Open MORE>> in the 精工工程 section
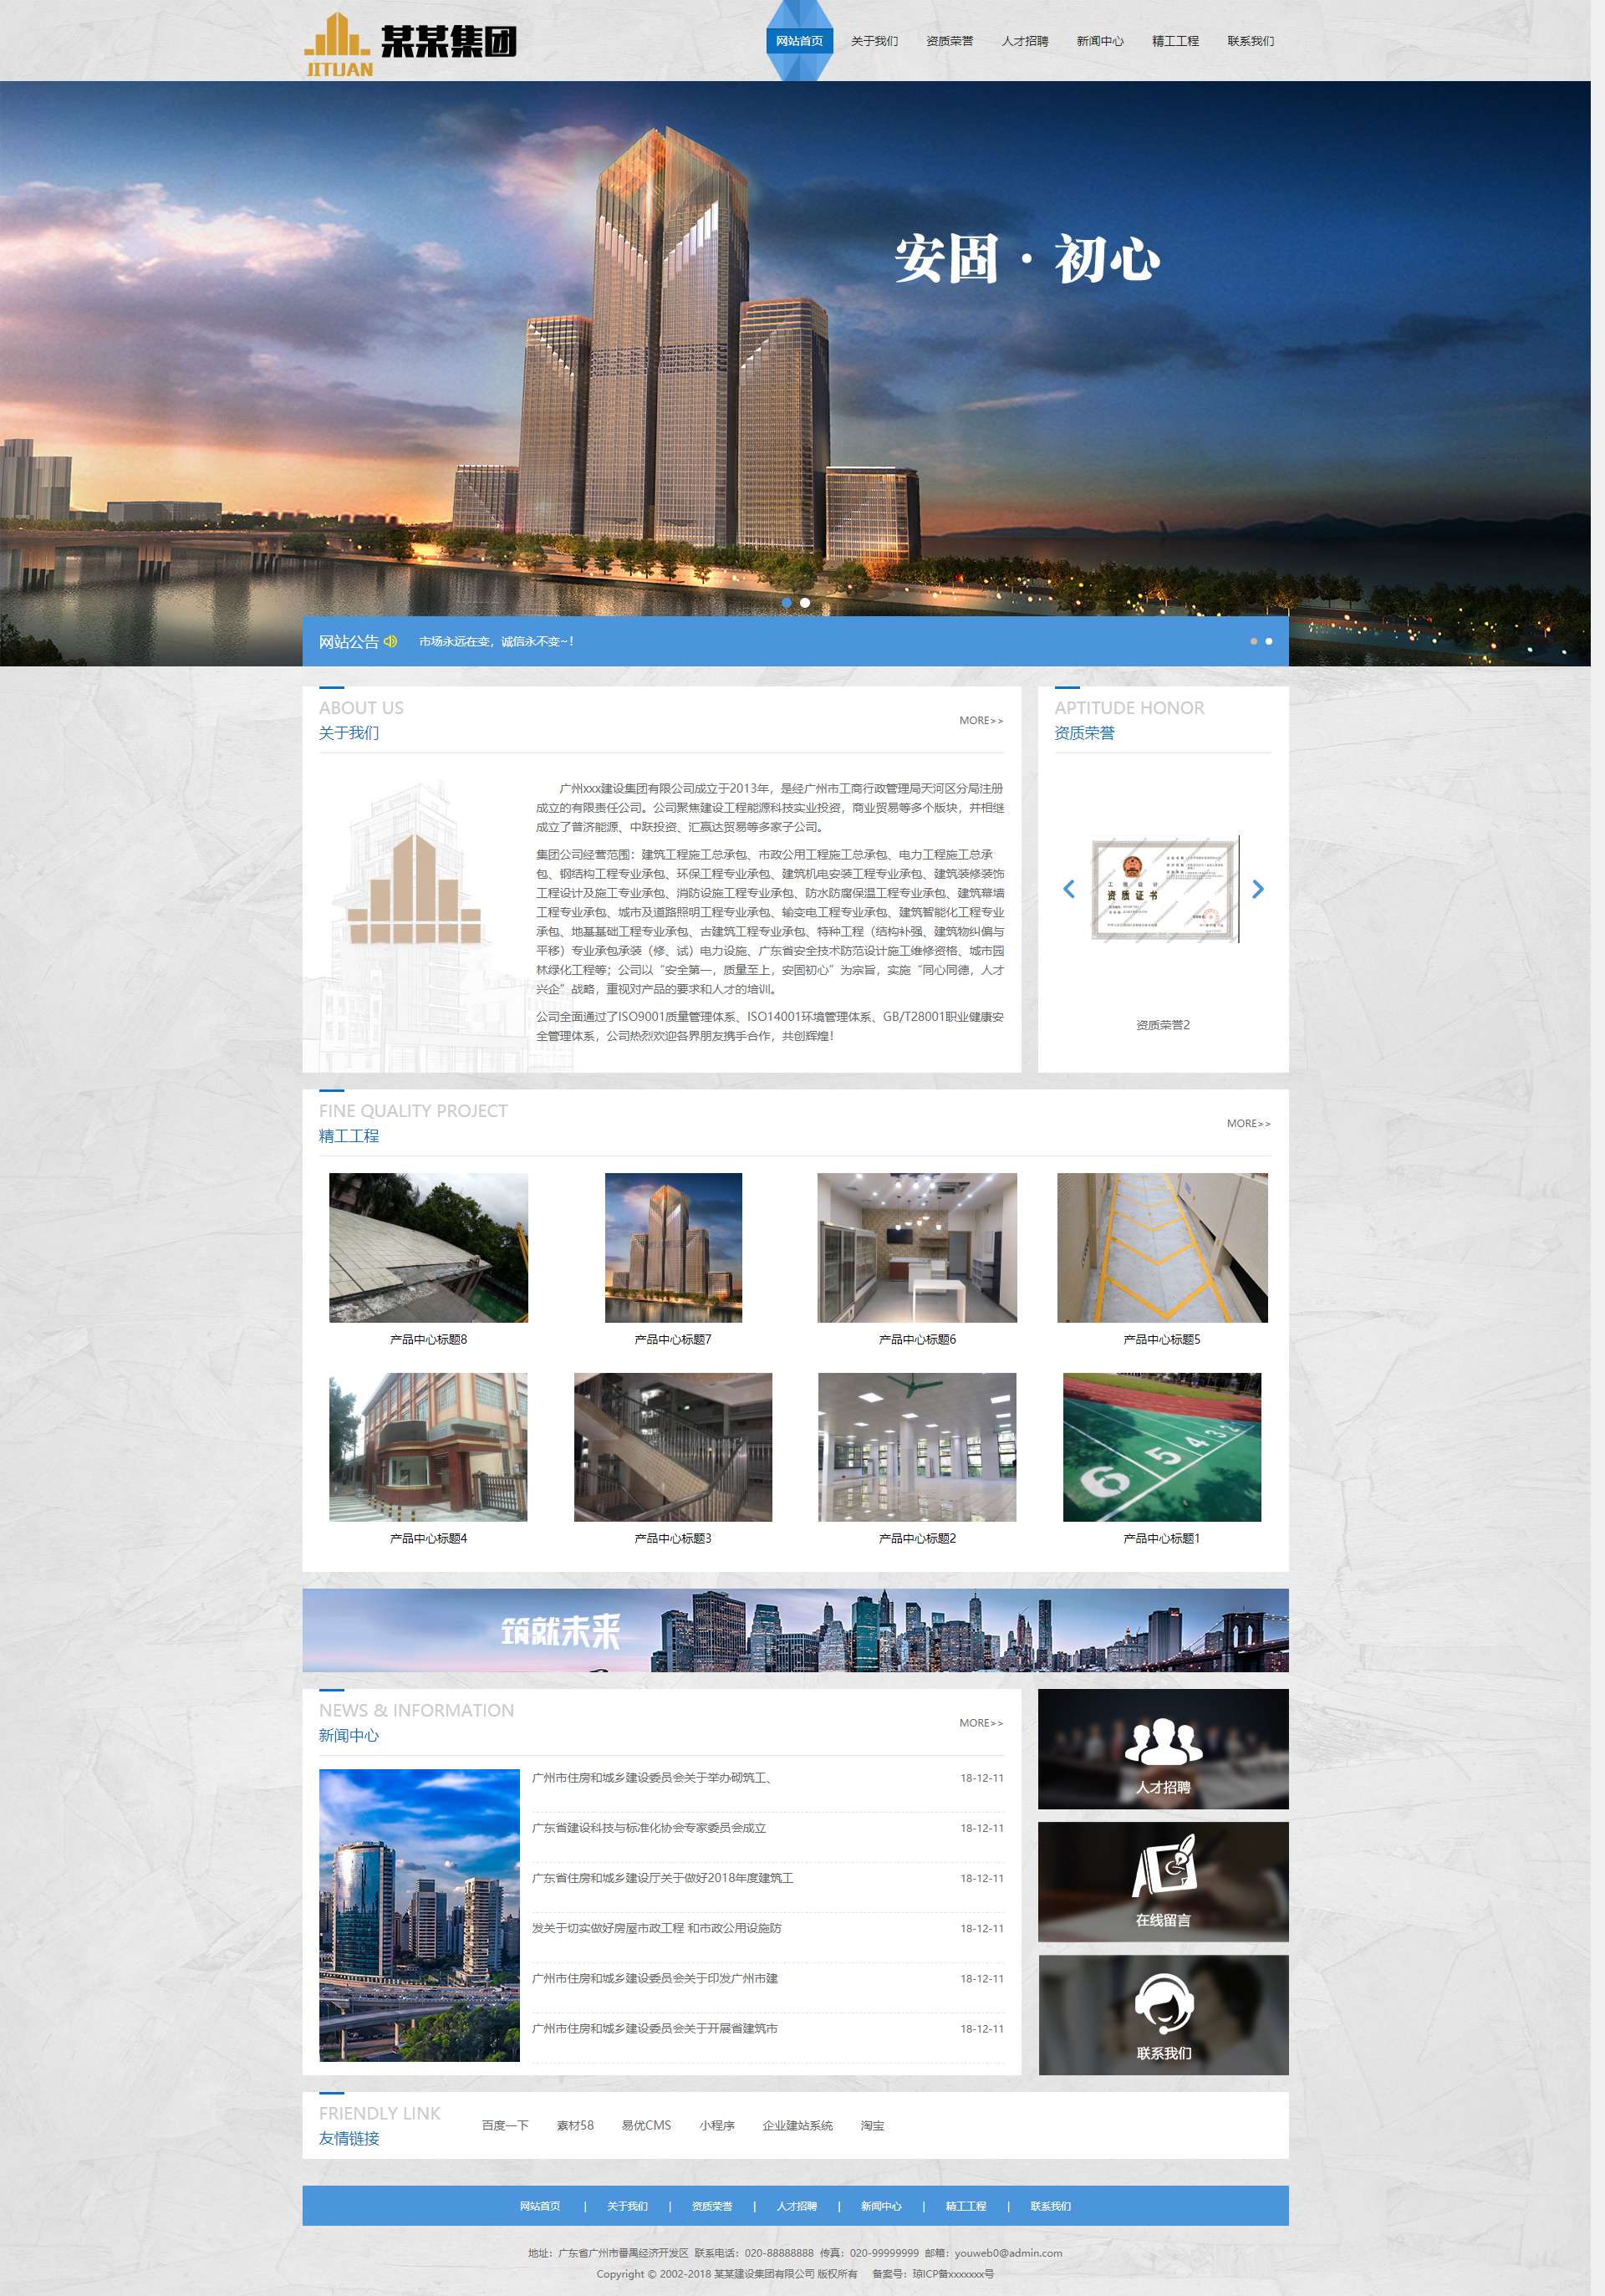 1248,1123
